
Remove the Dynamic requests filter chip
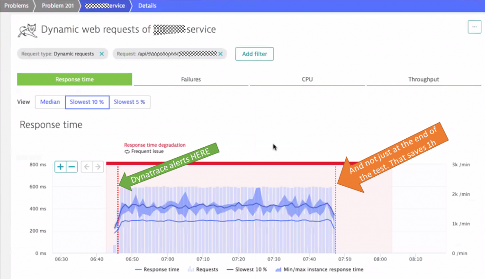[101, 54]
